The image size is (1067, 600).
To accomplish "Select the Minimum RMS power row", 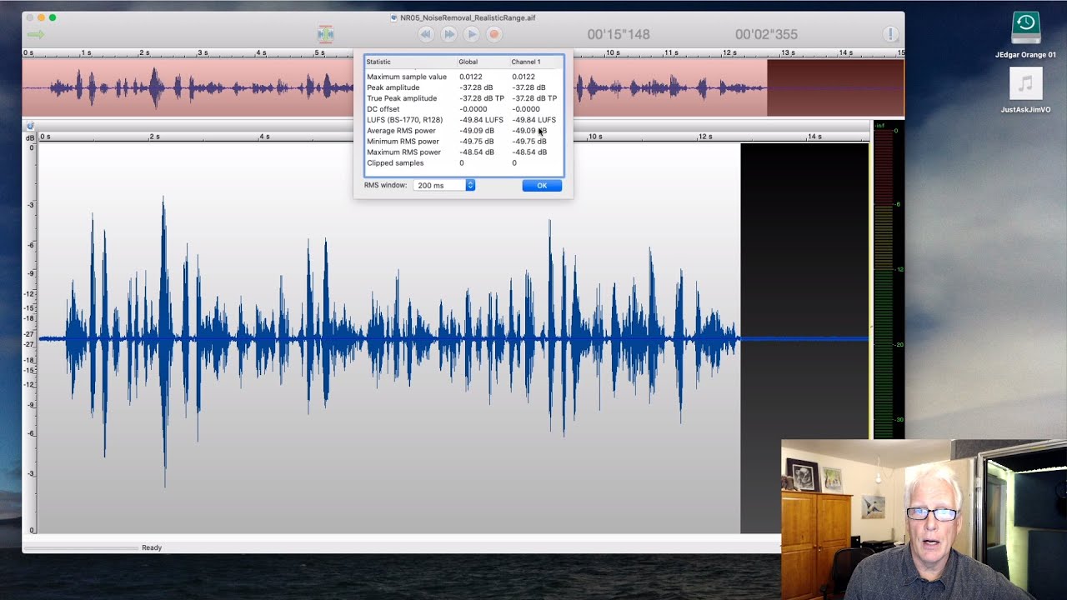I will 463,142.
